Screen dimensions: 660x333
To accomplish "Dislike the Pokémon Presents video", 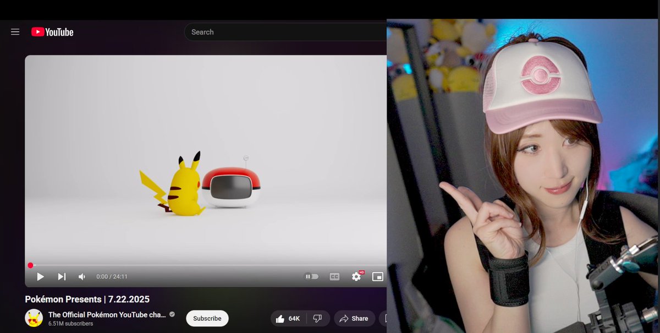I will click(318, 319).
